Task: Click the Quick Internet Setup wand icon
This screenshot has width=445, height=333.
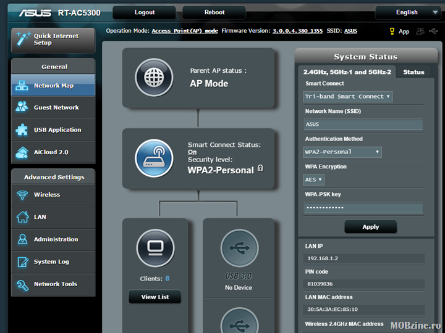Action: (x=23, y=39)
